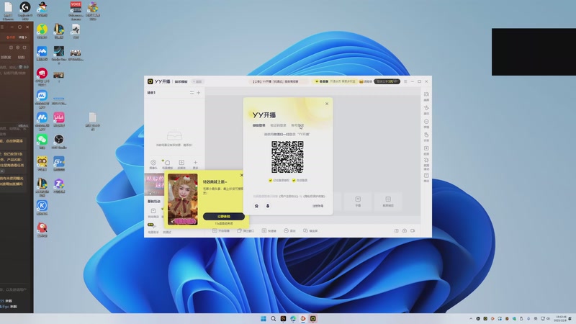Screen dimensions: 576x324
Task: Click the template source icon with green dot
Action: tap(167, 164)
